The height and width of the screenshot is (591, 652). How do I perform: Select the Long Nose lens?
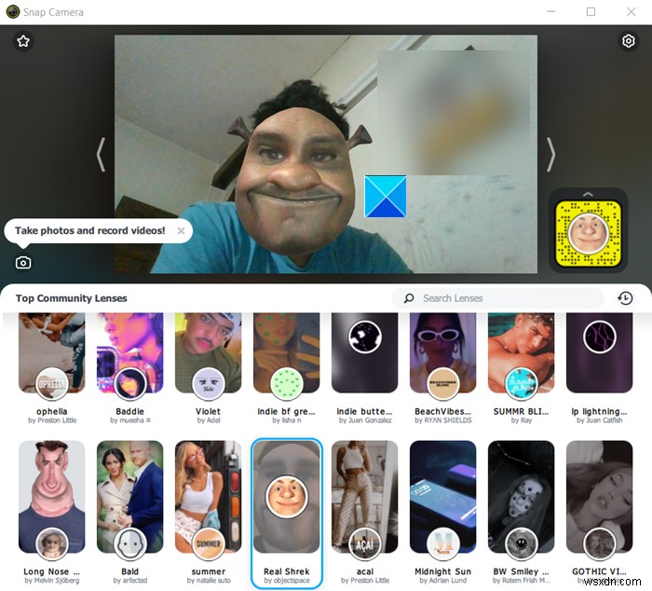tap(52, 513)
